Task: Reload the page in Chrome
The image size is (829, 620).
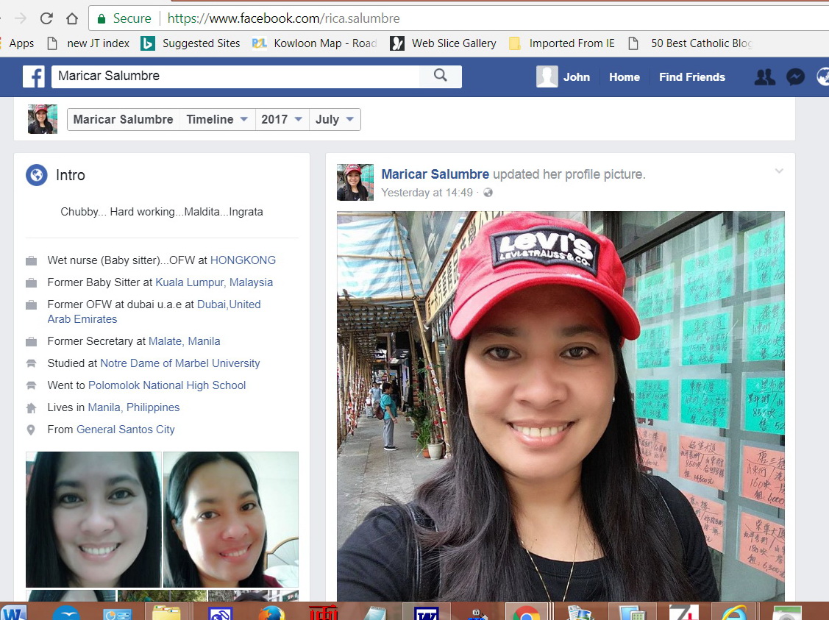Action: tap(46, 18)
